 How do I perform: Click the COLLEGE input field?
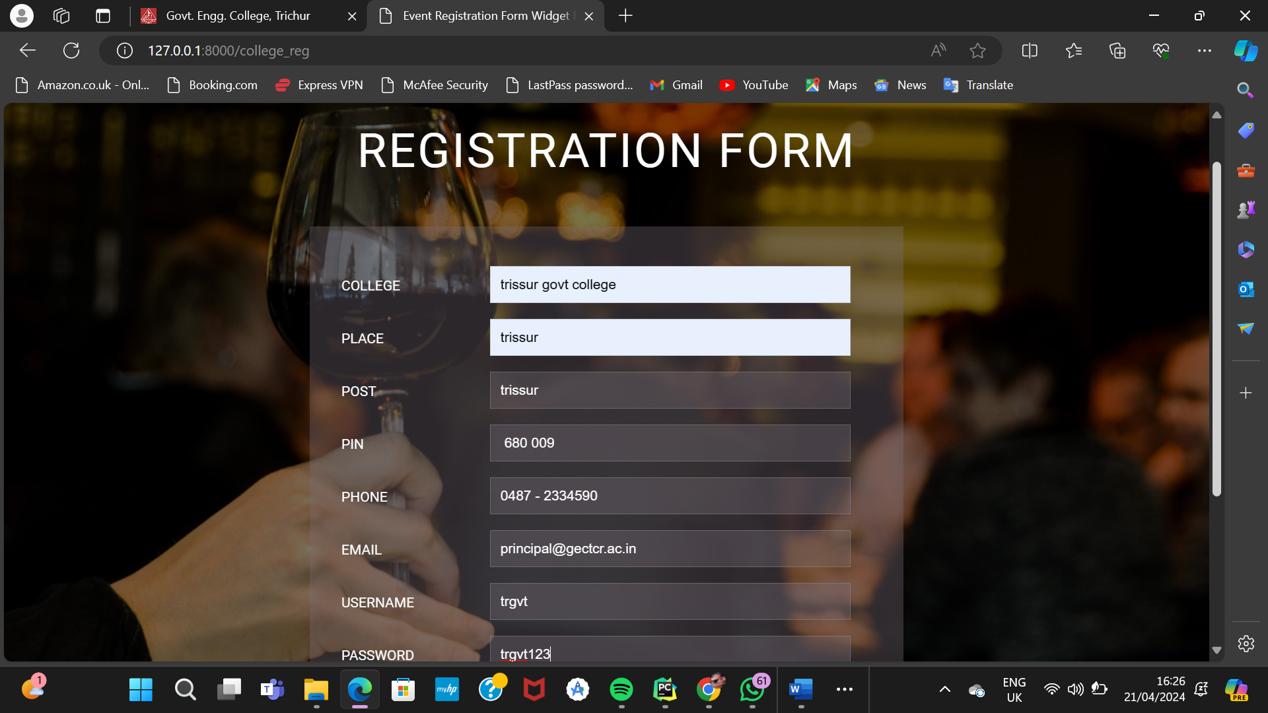[670, 285]
